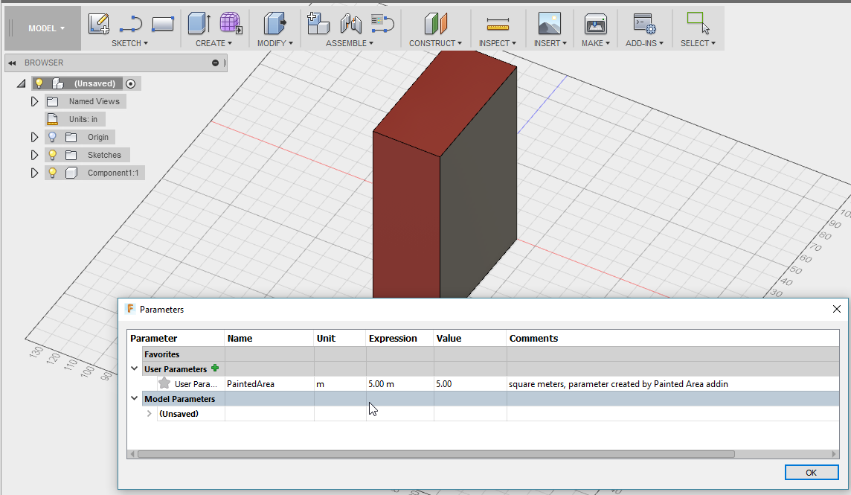Open the CONSTRUCT menu
The width and height of the screenshot is (851, 495).
pos(435,43)
